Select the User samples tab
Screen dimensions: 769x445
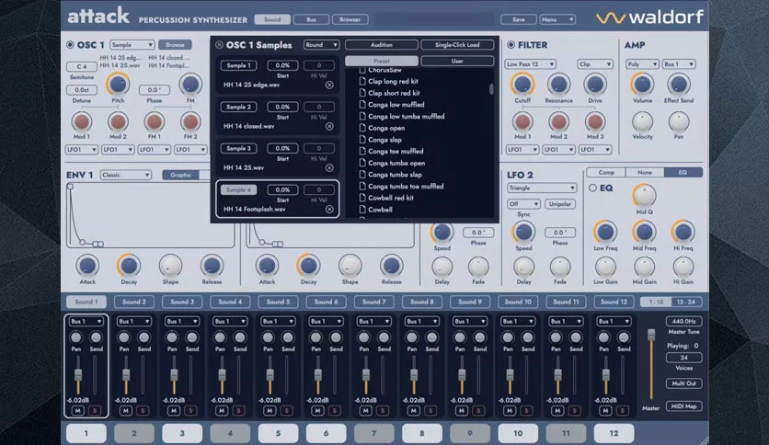tap(457, 61)
